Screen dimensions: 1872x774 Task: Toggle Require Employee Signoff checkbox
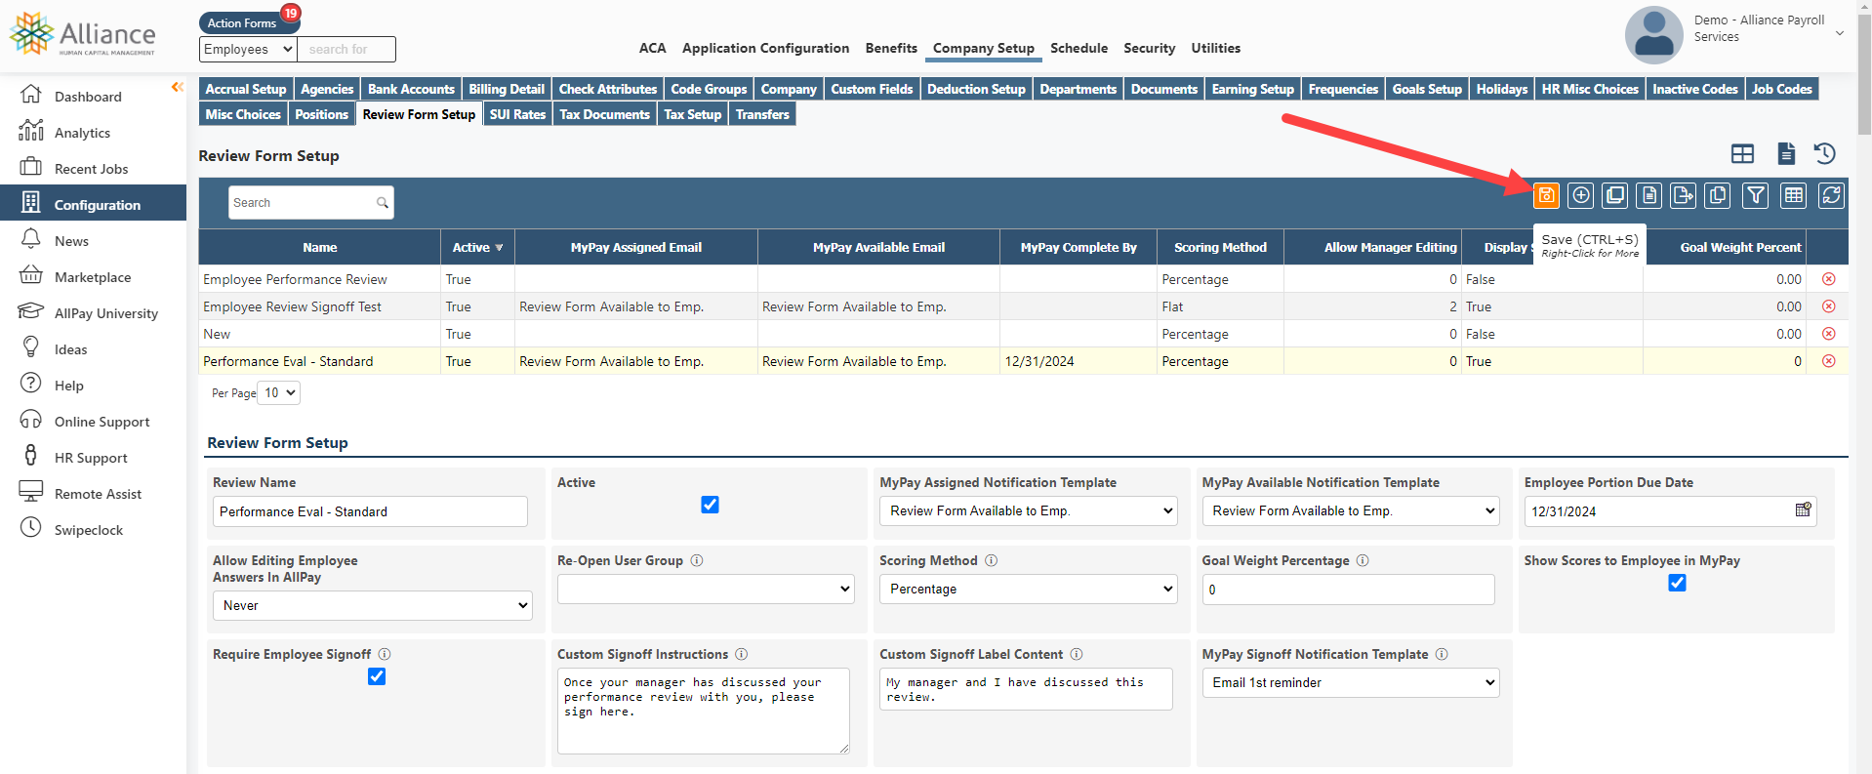click(x=377, y=676)
